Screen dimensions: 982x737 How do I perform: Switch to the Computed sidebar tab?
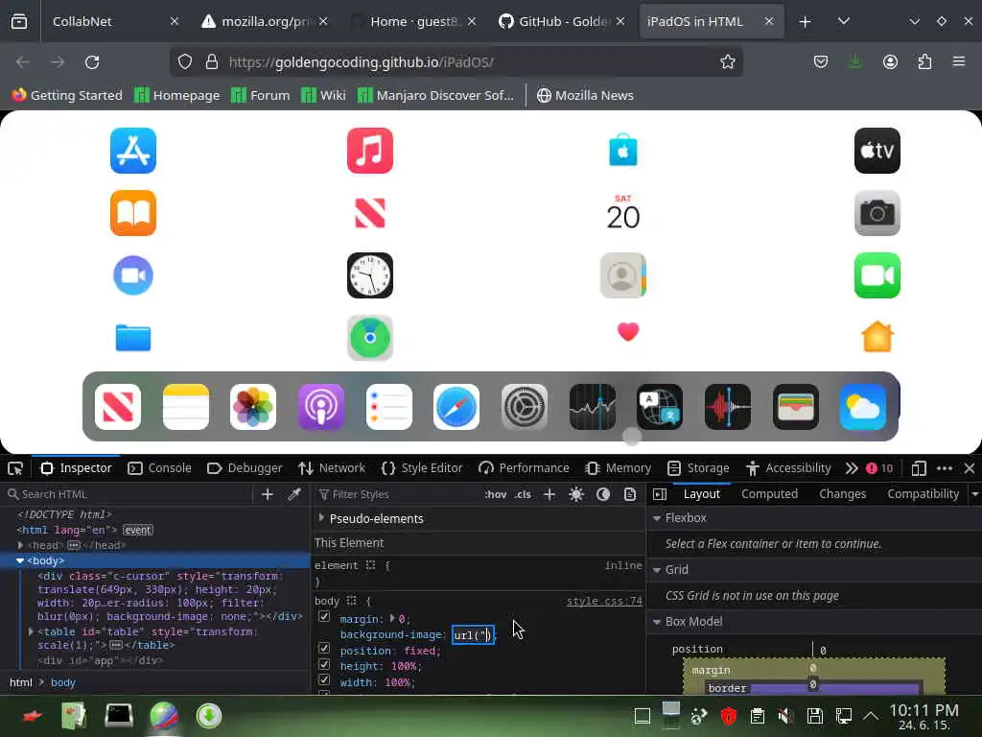[x=769, y=494]
